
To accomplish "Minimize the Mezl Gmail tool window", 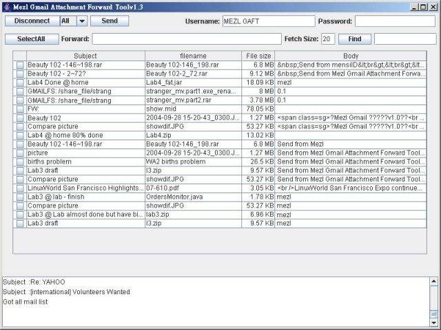I will [x=413, y=7].
